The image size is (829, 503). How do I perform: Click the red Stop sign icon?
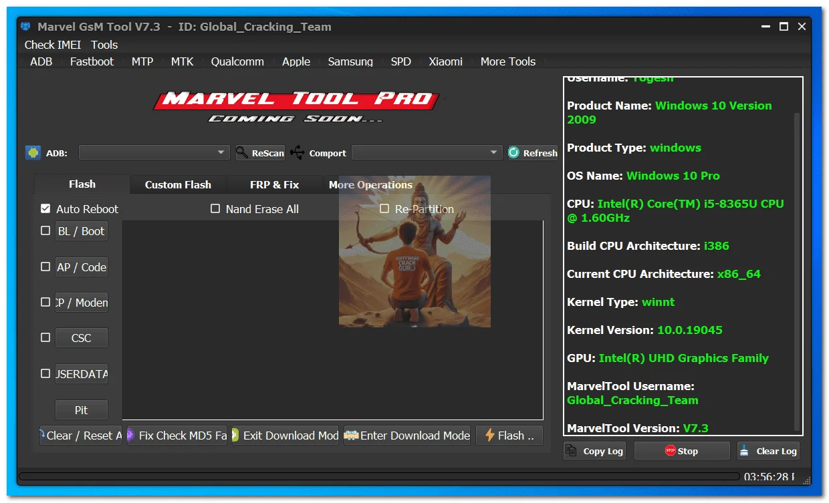point(671,451)
